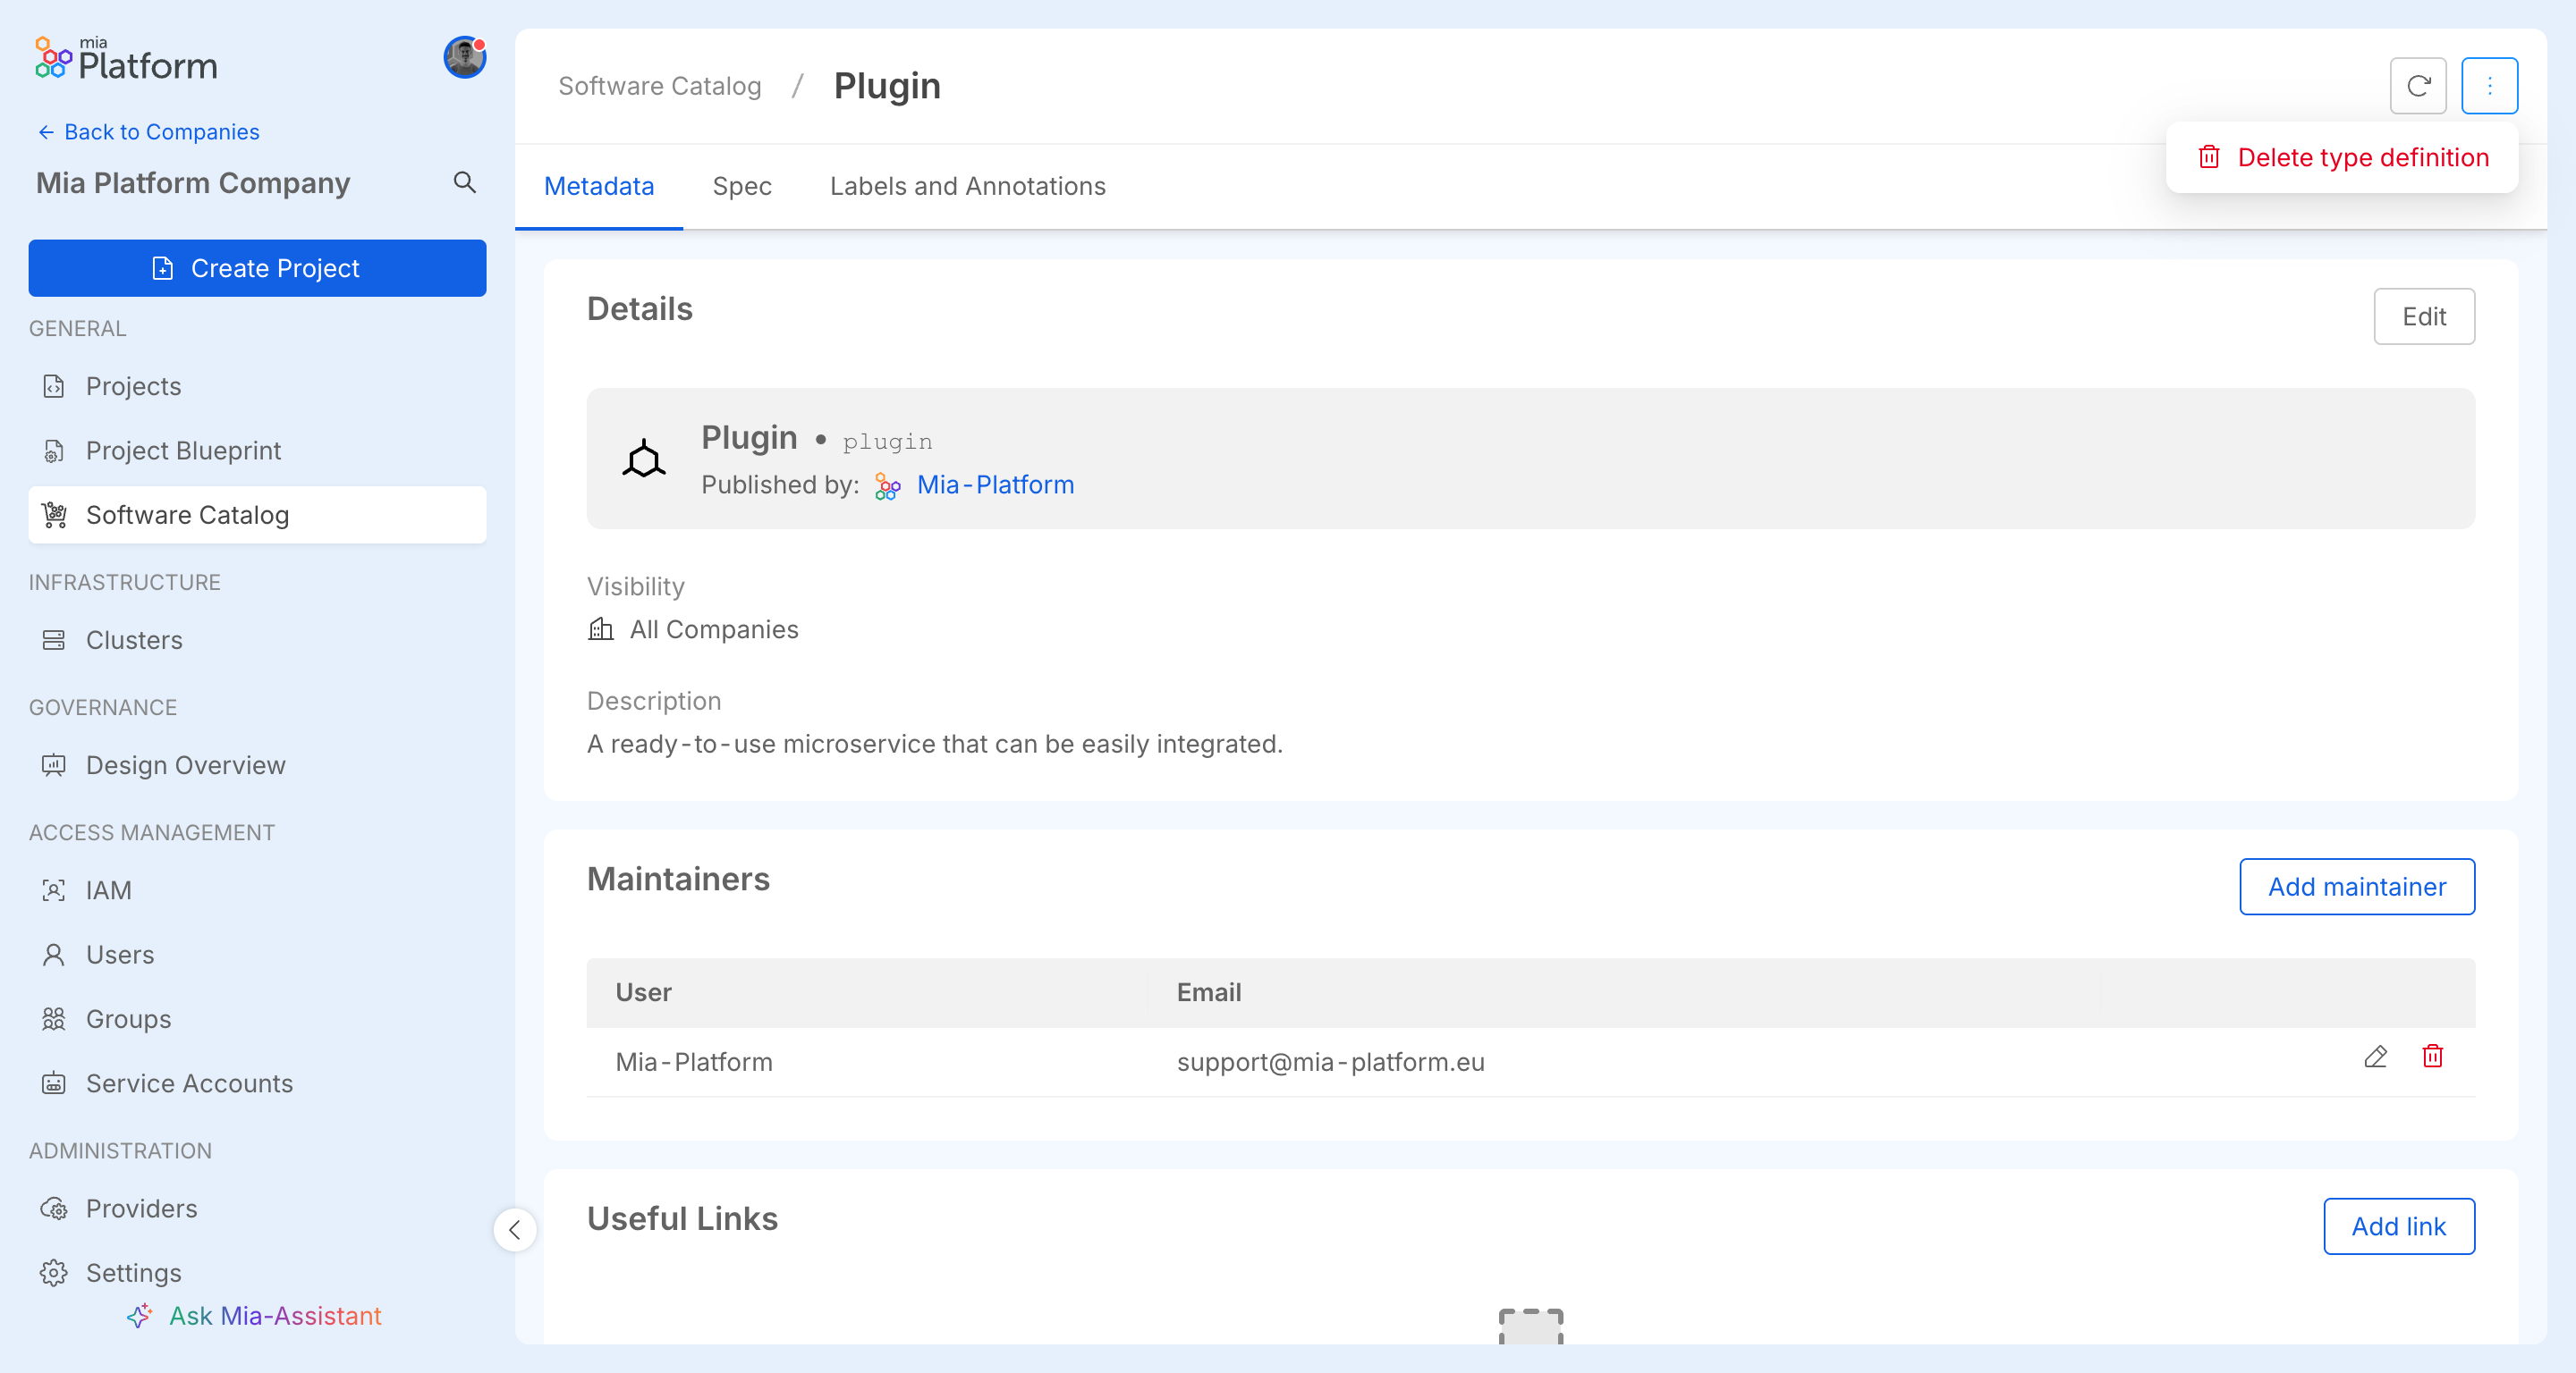Click the Add link button

click(x=2398, y=1226)
